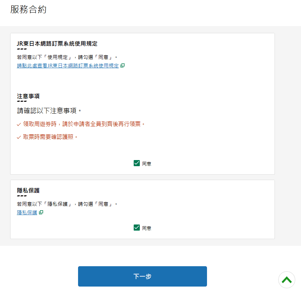Click the 請確認以下注意事項 text
This screenshot has width=301, height=293.
pyautogui.click(x=49, y=111)
